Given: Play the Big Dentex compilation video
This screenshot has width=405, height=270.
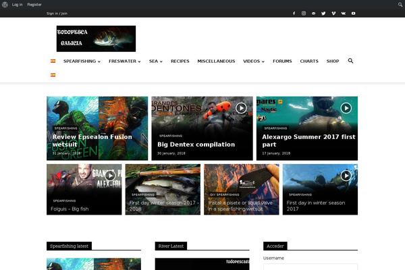Looking at the screenshot, I should point(241,108).
